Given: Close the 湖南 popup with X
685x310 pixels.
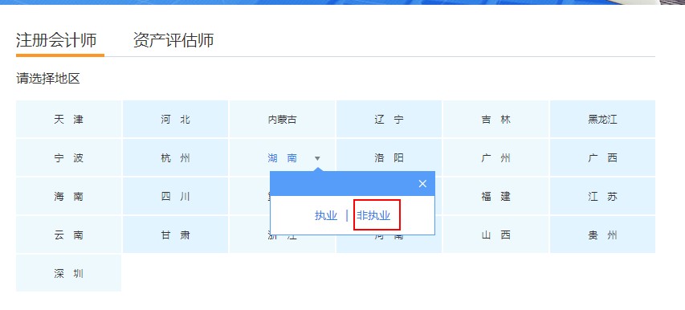Looking at the screenshot, I should (x=422, y=184).
